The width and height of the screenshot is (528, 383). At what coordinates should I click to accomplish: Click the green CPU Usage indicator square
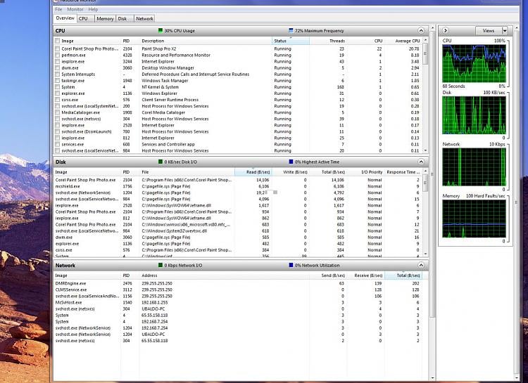[161, 31]
